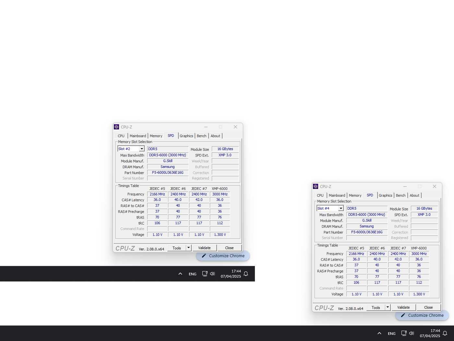Open the Memory tab in Slot #2 window

(156, 136)
